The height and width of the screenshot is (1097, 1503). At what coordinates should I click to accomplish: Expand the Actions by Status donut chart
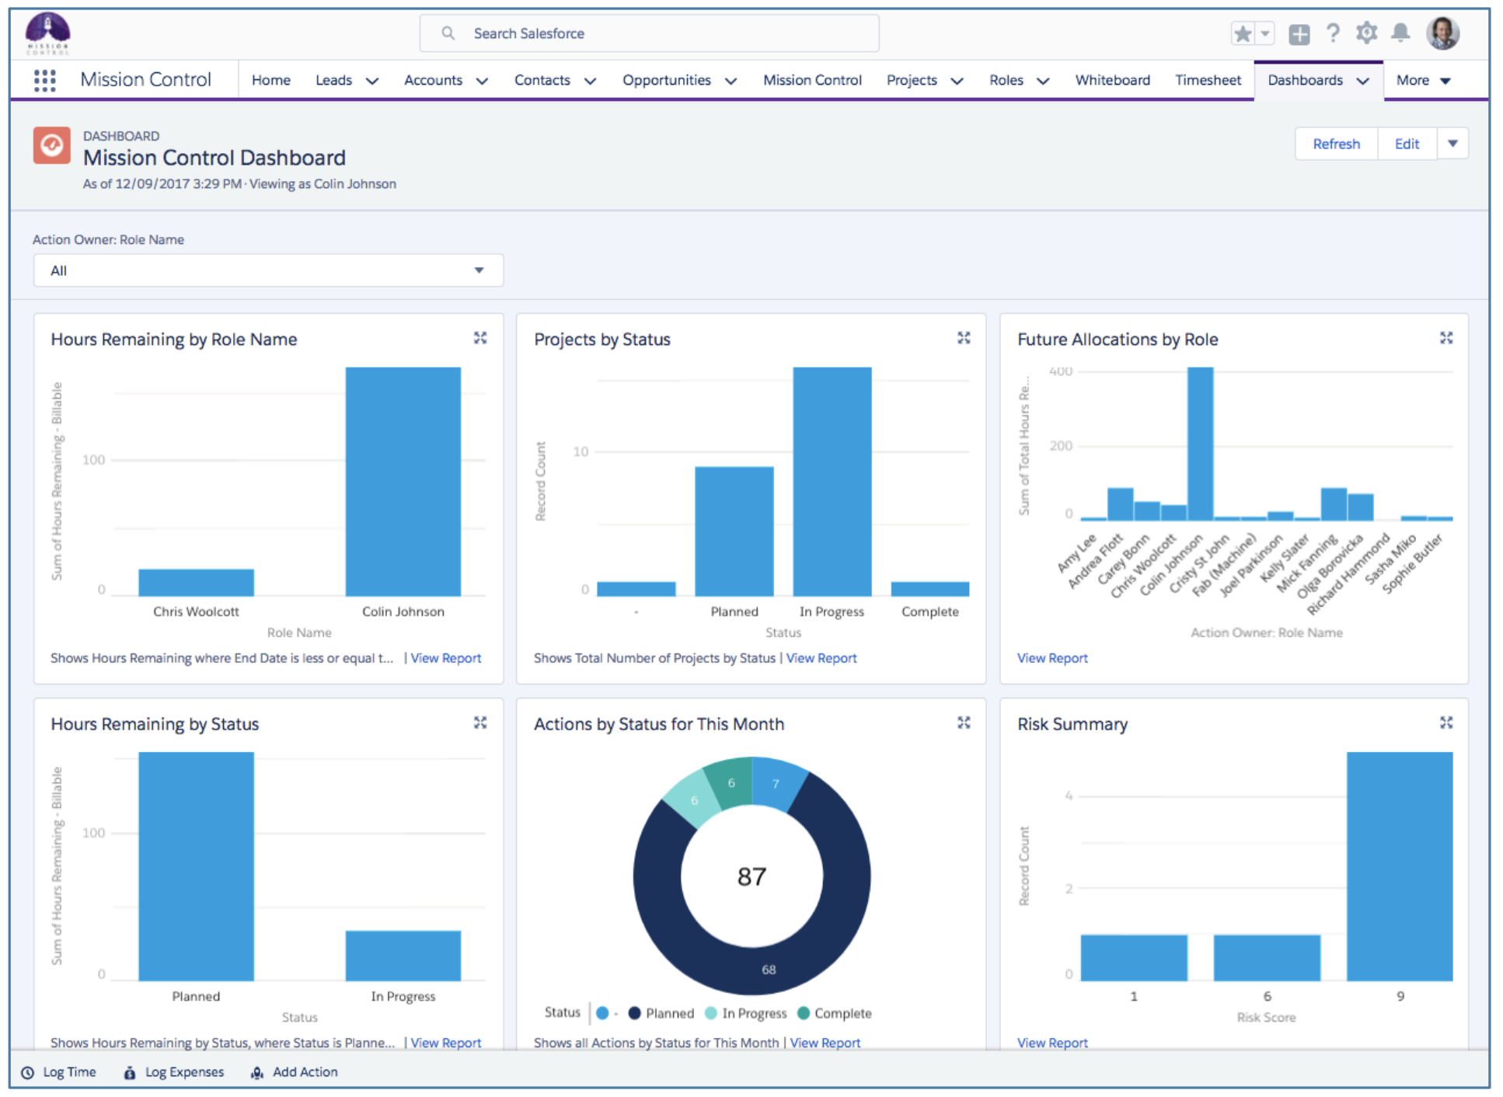(964, 723)
